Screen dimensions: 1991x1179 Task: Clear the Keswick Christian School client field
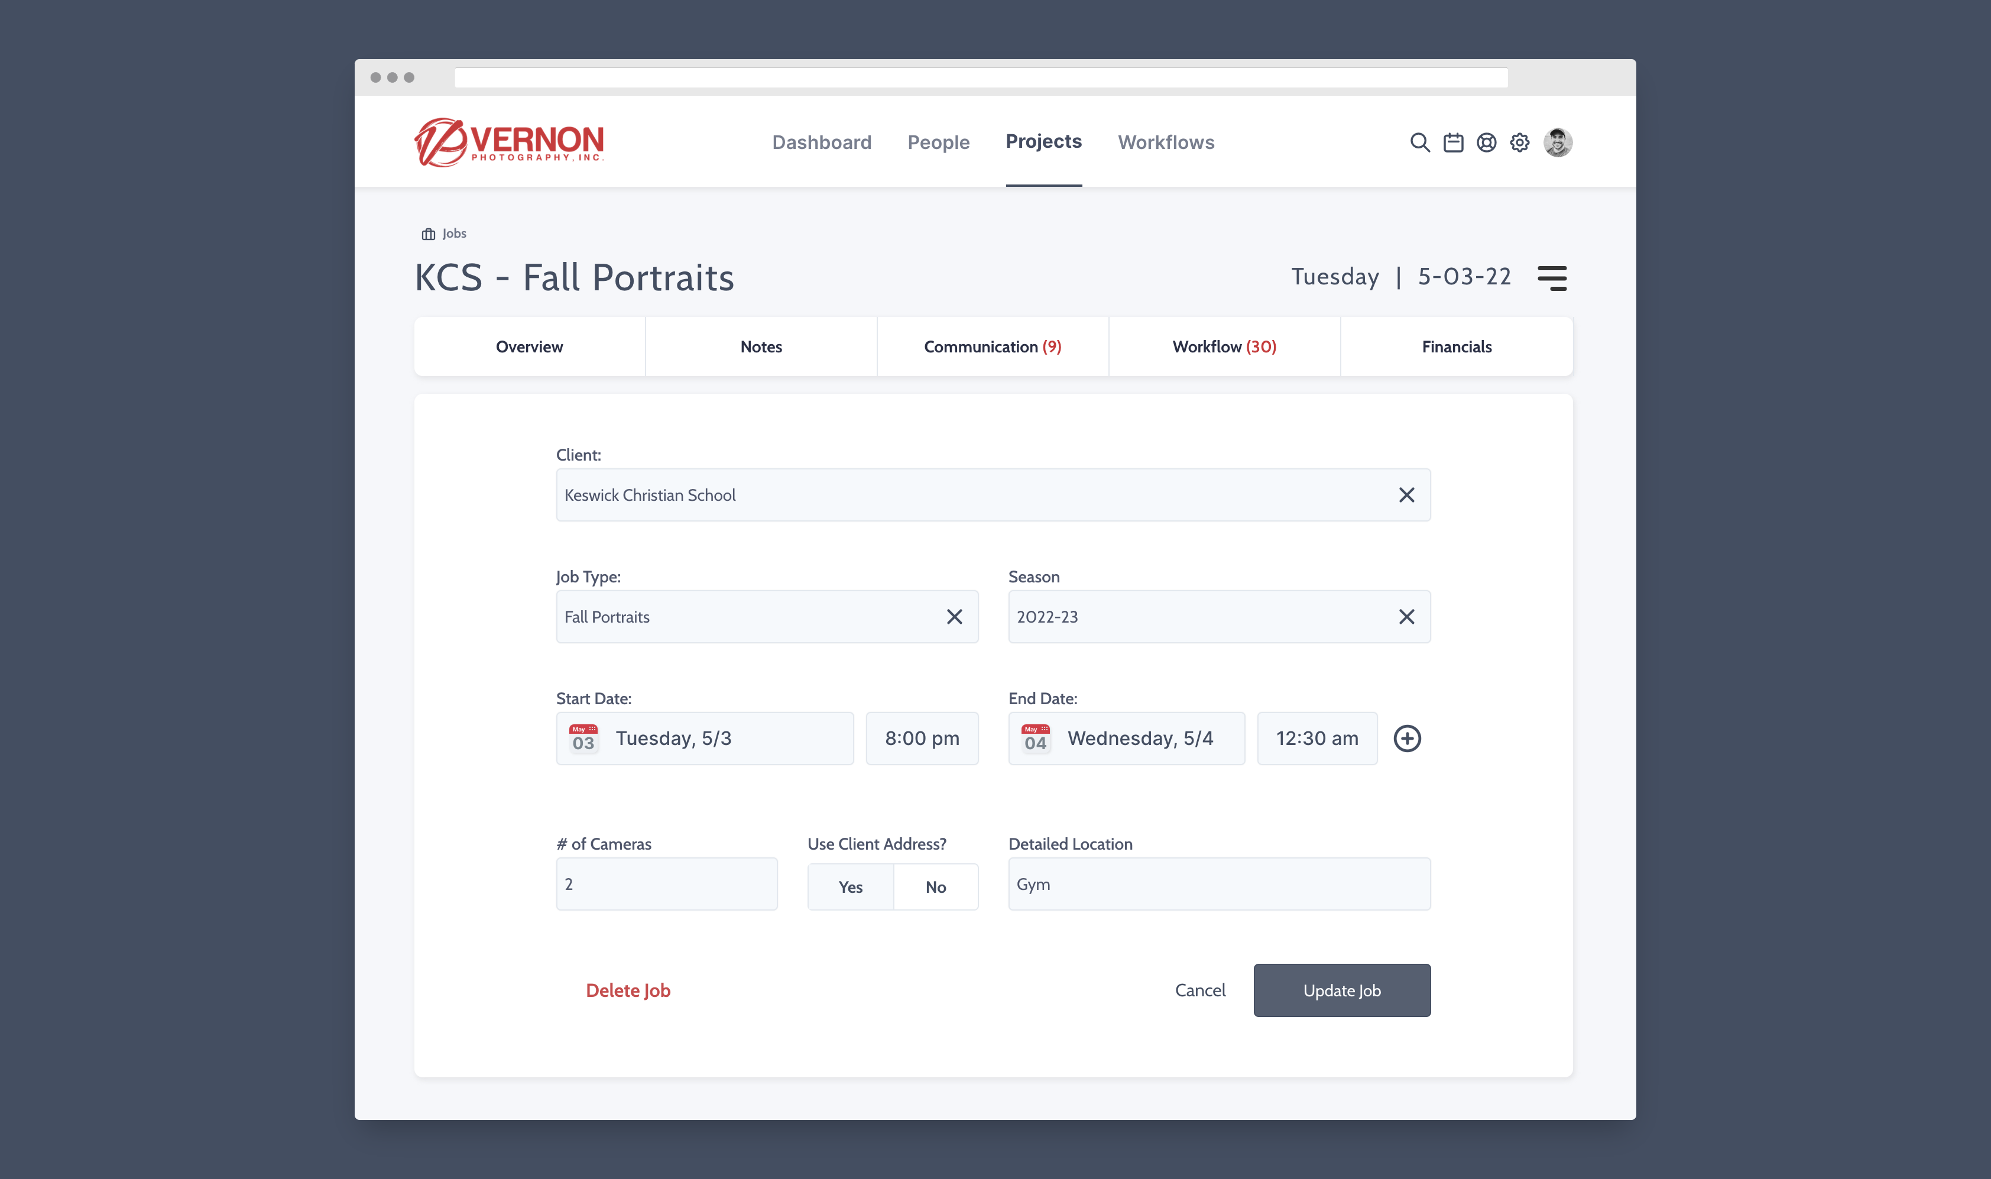tap(1406, 495)
